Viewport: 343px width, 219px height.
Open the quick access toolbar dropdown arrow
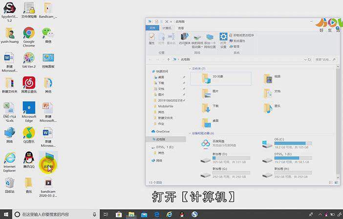point(171,21)
